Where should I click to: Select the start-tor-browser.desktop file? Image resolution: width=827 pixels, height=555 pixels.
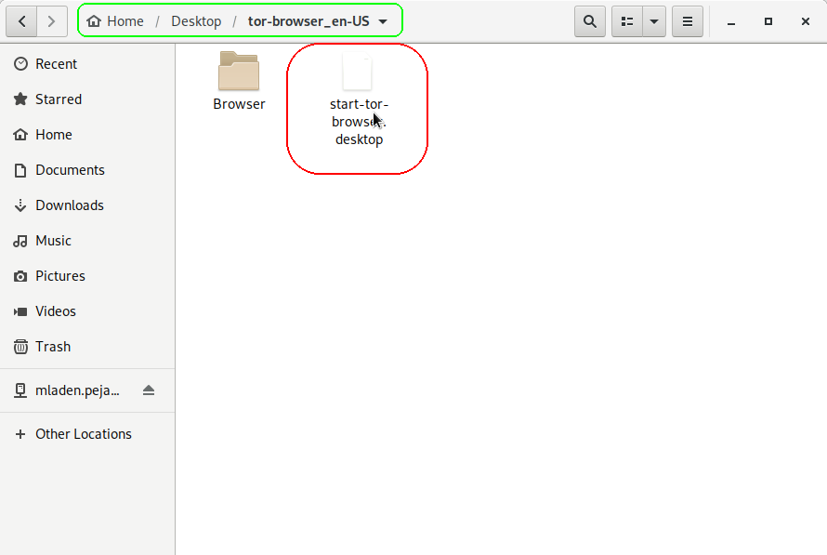(x=359, y=99)
